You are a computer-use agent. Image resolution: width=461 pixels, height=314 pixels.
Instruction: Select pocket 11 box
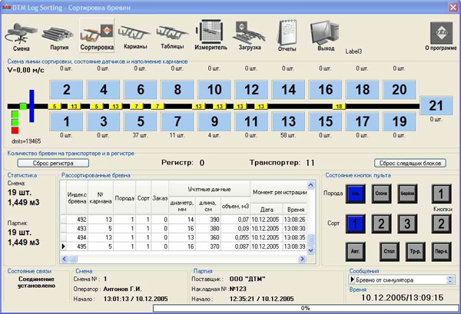click(251, 121)
